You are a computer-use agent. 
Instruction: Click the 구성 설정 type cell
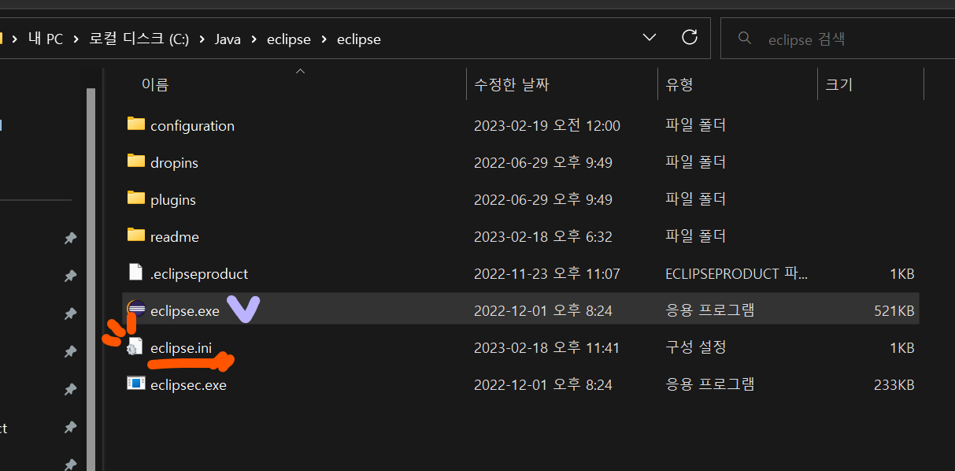click(696, 347)
